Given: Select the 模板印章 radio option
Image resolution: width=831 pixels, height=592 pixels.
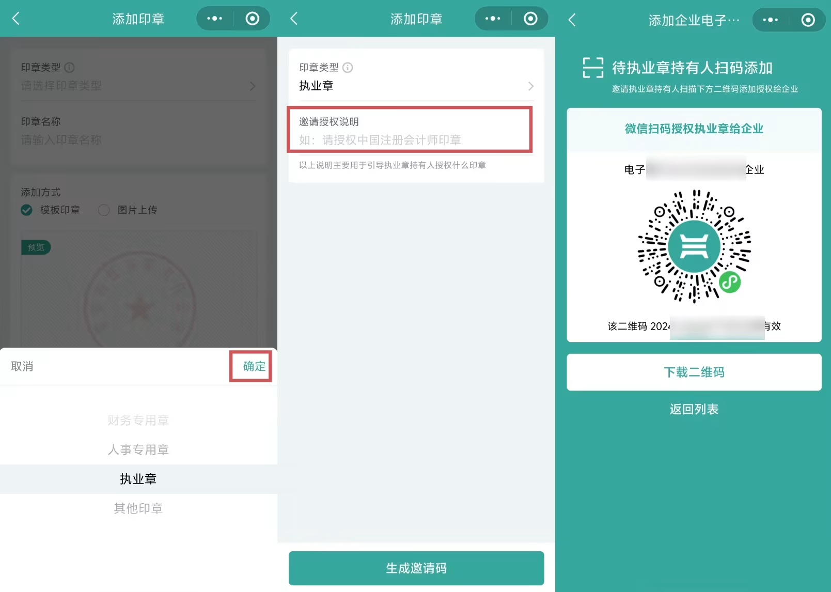Looking at the screenshot, I should coord(26,210).
